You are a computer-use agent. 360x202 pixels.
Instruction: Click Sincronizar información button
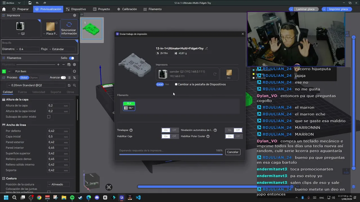point(69,29)
